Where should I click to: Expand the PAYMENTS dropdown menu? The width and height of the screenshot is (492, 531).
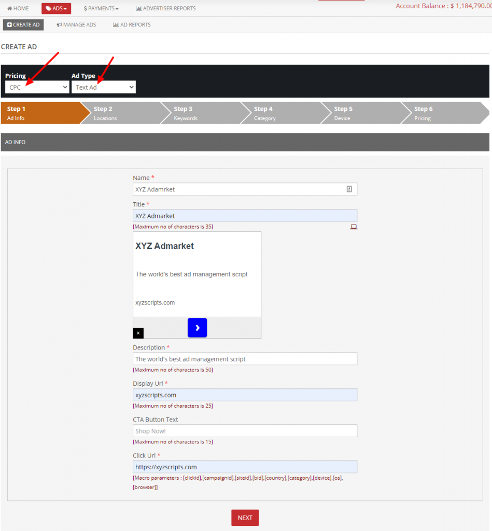click(x=101, y=8)
